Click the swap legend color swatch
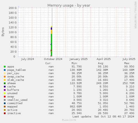 pos(5,97)
